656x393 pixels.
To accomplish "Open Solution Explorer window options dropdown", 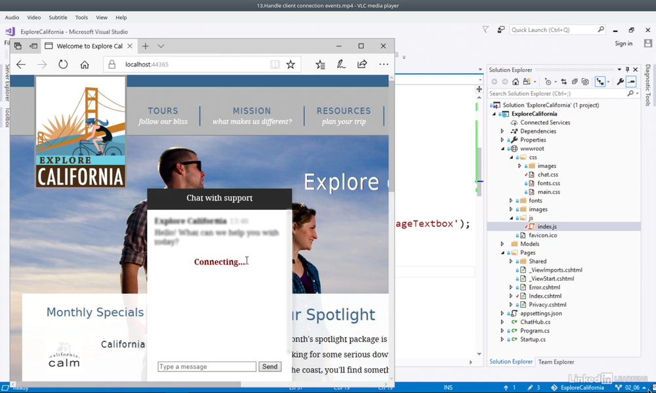I will click(620, 70).
